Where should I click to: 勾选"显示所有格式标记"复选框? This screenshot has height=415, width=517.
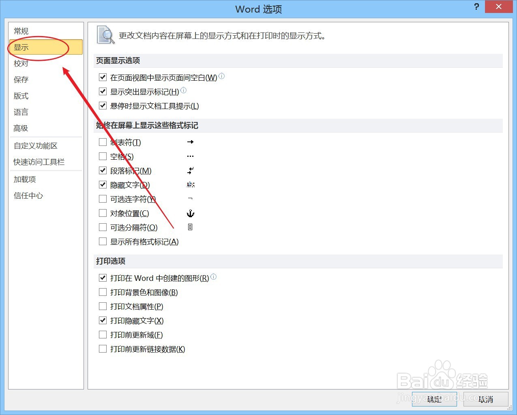[103, 241]
